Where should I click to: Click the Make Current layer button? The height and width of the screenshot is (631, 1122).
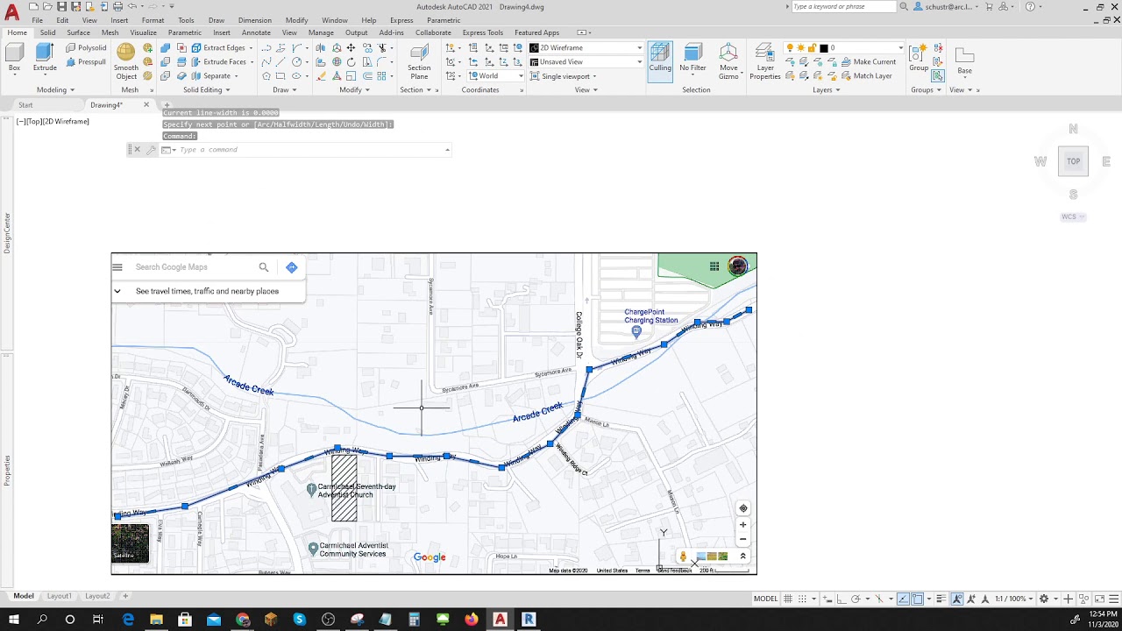[868, 62]
